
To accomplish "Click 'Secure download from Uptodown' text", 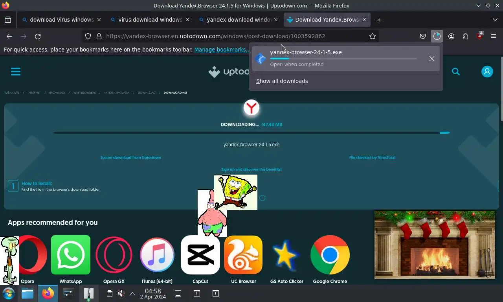I will coord(130,158).
